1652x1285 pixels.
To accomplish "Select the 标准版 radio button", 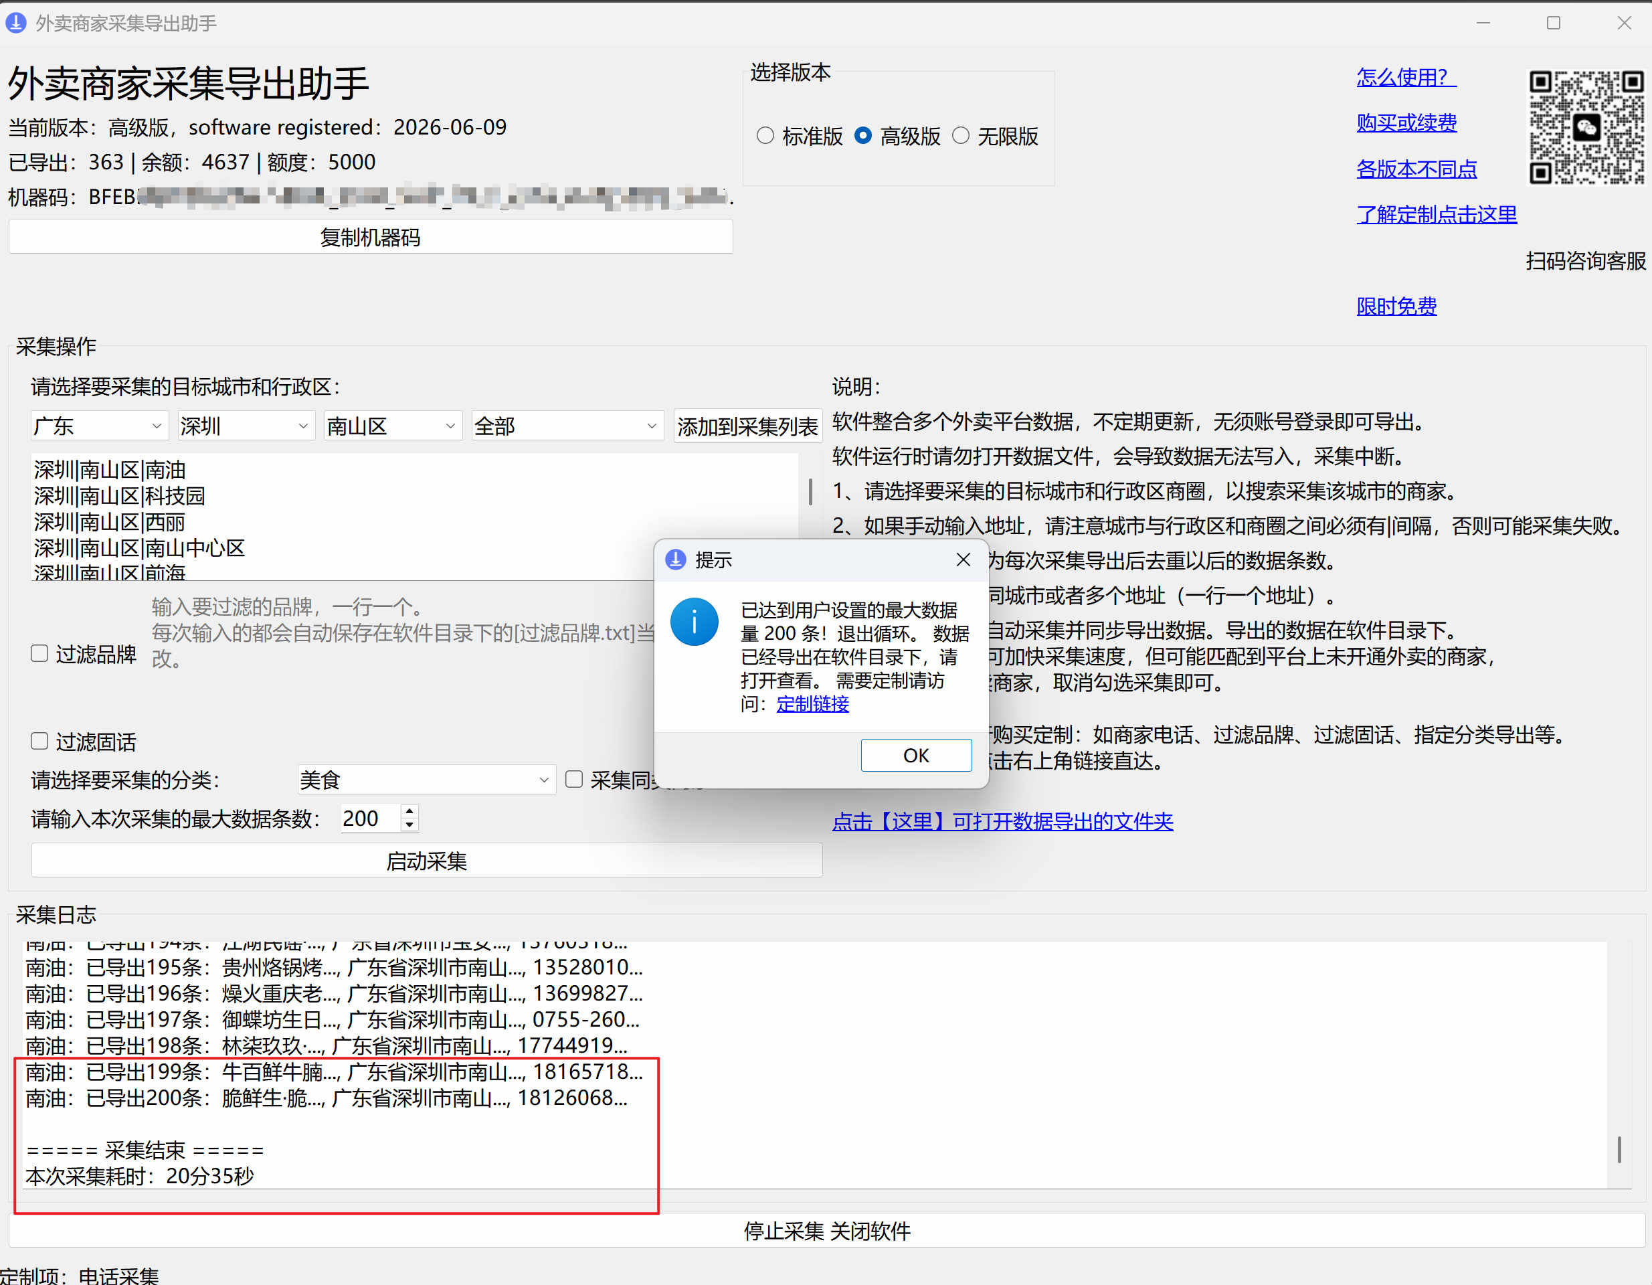I will (765, 135).
